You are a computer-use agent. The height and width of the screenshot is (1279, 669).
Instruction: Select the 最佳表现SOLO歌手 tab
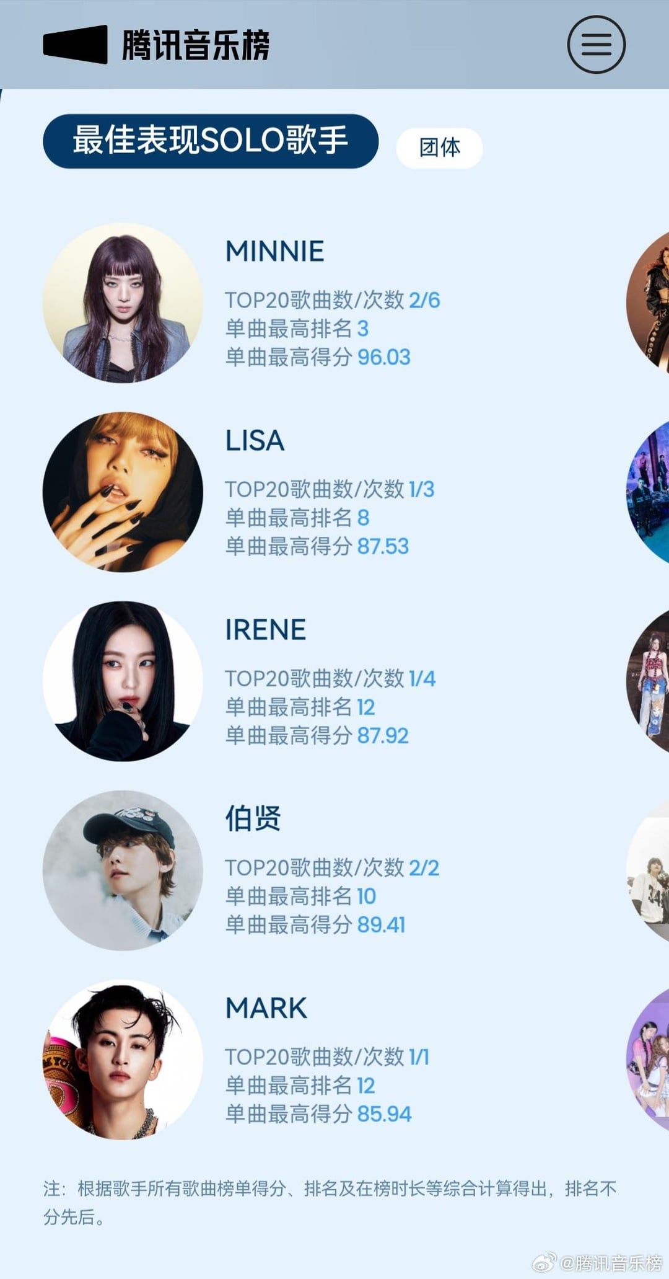[211, 141]
